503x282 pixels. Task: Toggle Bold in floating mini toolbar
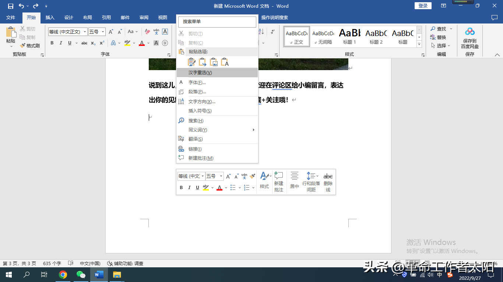click(x=181, y=188)
